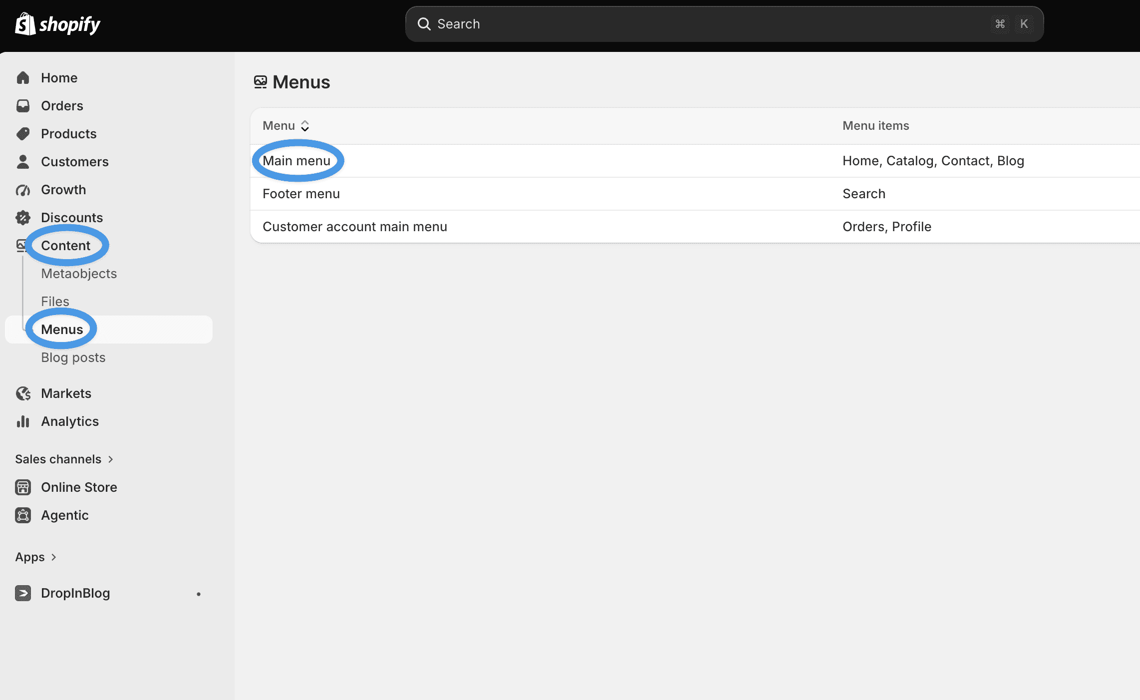The image size is (1140, 700).
Task: Click the Menu items column header
Action: point(876,126)
